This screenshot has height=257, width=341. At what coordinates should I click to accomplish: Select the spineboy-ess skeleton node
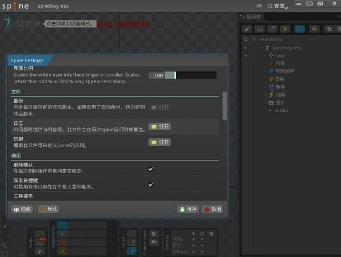tap(284, 48)
